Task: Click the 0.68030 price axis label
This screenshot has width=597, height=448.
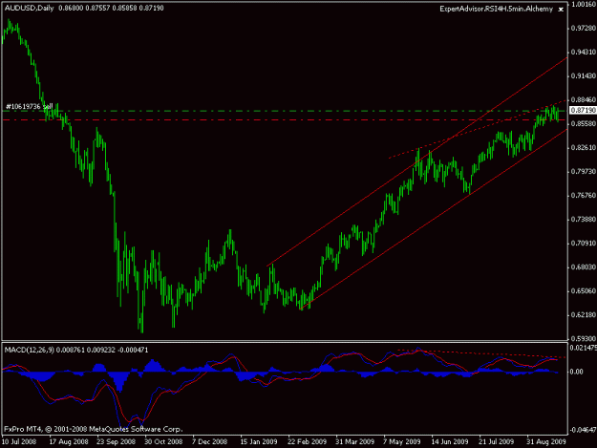Action: click(584, 267)
